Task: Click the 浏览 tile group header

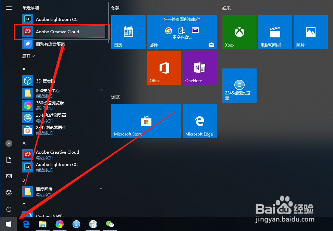Action: [x=115, y=97]
